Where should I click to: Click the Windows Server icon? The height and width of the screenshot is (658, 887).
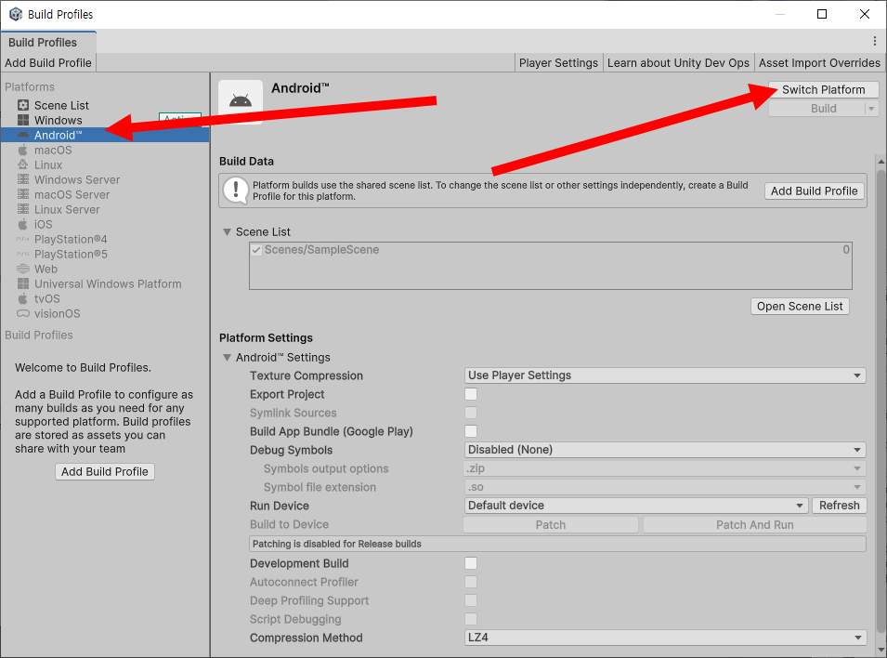pos(23,179)
